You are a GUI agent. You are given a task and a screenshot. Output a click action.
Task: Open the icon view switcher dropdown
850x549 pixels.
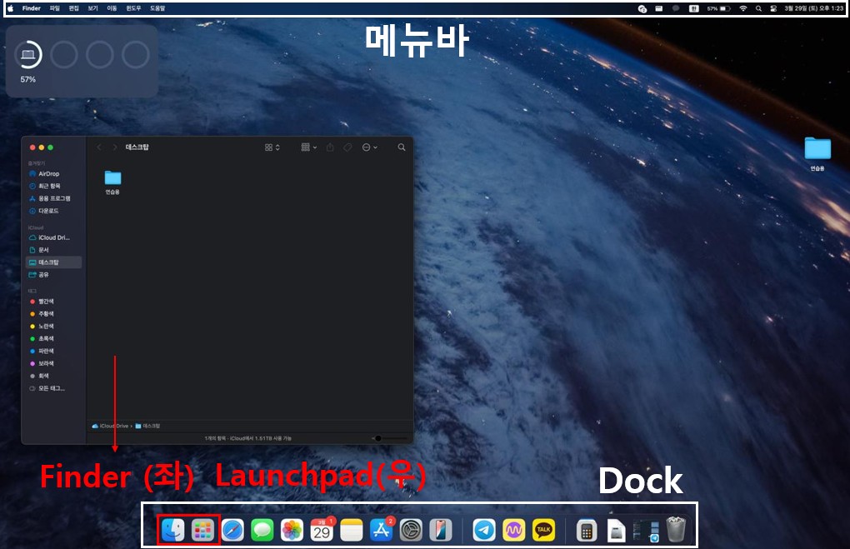coord(272,147)
